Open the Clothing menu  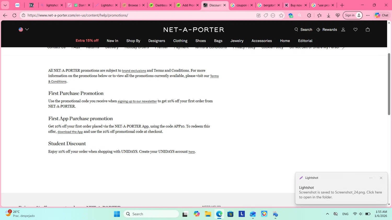180,41
